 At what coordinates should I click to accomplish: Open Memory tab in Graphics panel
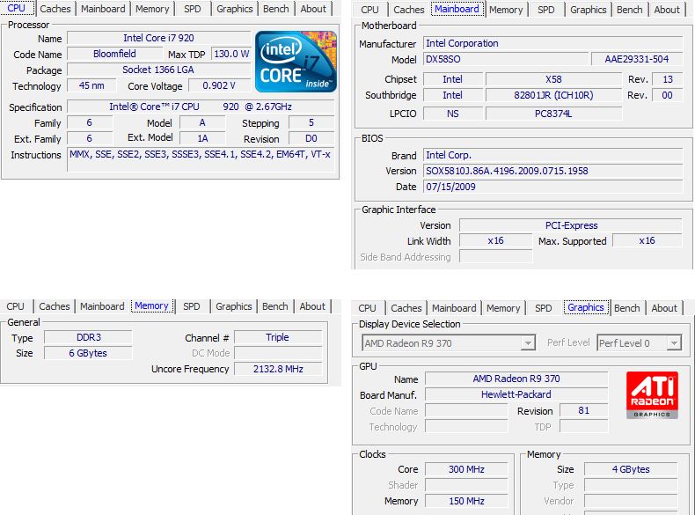point(503,308)
